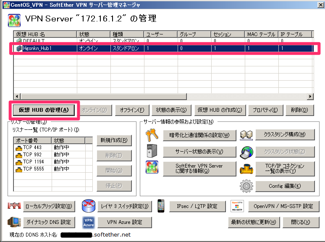Screen dimensions: 325x242
Task: Sort by 仮想 HUB 名 column header
Action: pos(45,34)
